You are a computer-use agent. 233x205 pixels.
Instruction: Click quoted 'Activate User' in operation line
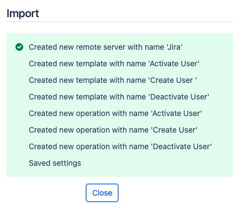177,113
